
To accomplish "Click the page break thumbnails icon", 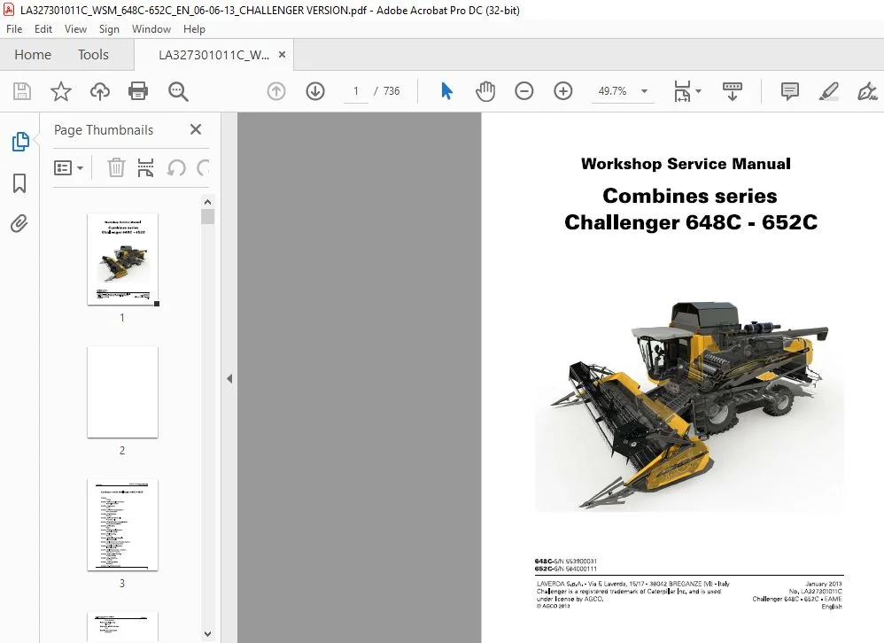I will tap(145, 167).
